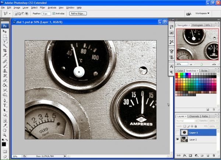The image size is (221, 160).
Task: Click the Refine Edge button
Action: [x=78, y=14]
